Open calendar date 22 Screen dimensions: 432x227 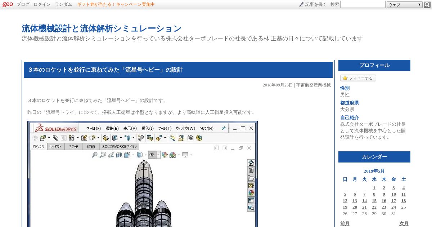pyautogui.click(x=374, y=207)
